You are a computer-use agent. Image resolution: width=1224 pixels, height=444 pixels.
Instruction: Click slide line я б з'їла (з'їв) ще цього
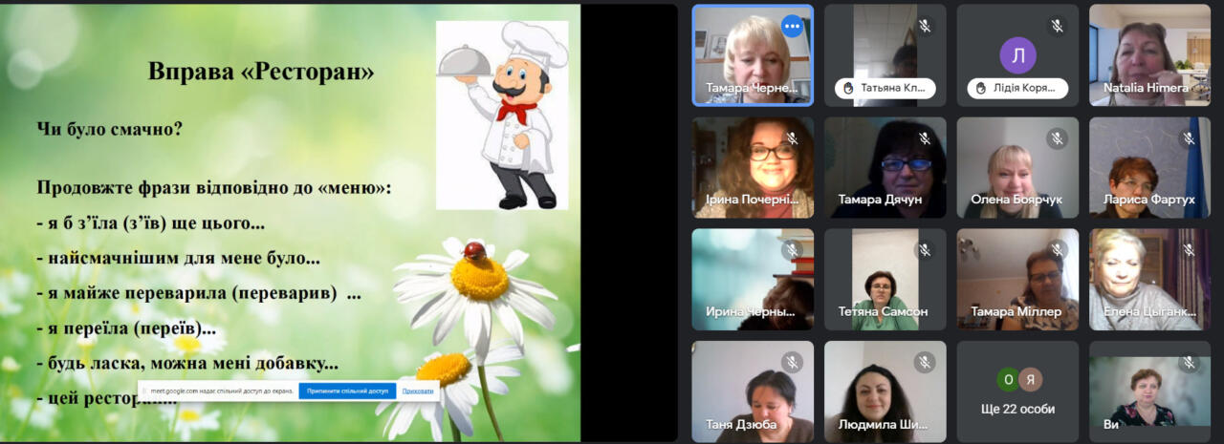coord(151,224)
